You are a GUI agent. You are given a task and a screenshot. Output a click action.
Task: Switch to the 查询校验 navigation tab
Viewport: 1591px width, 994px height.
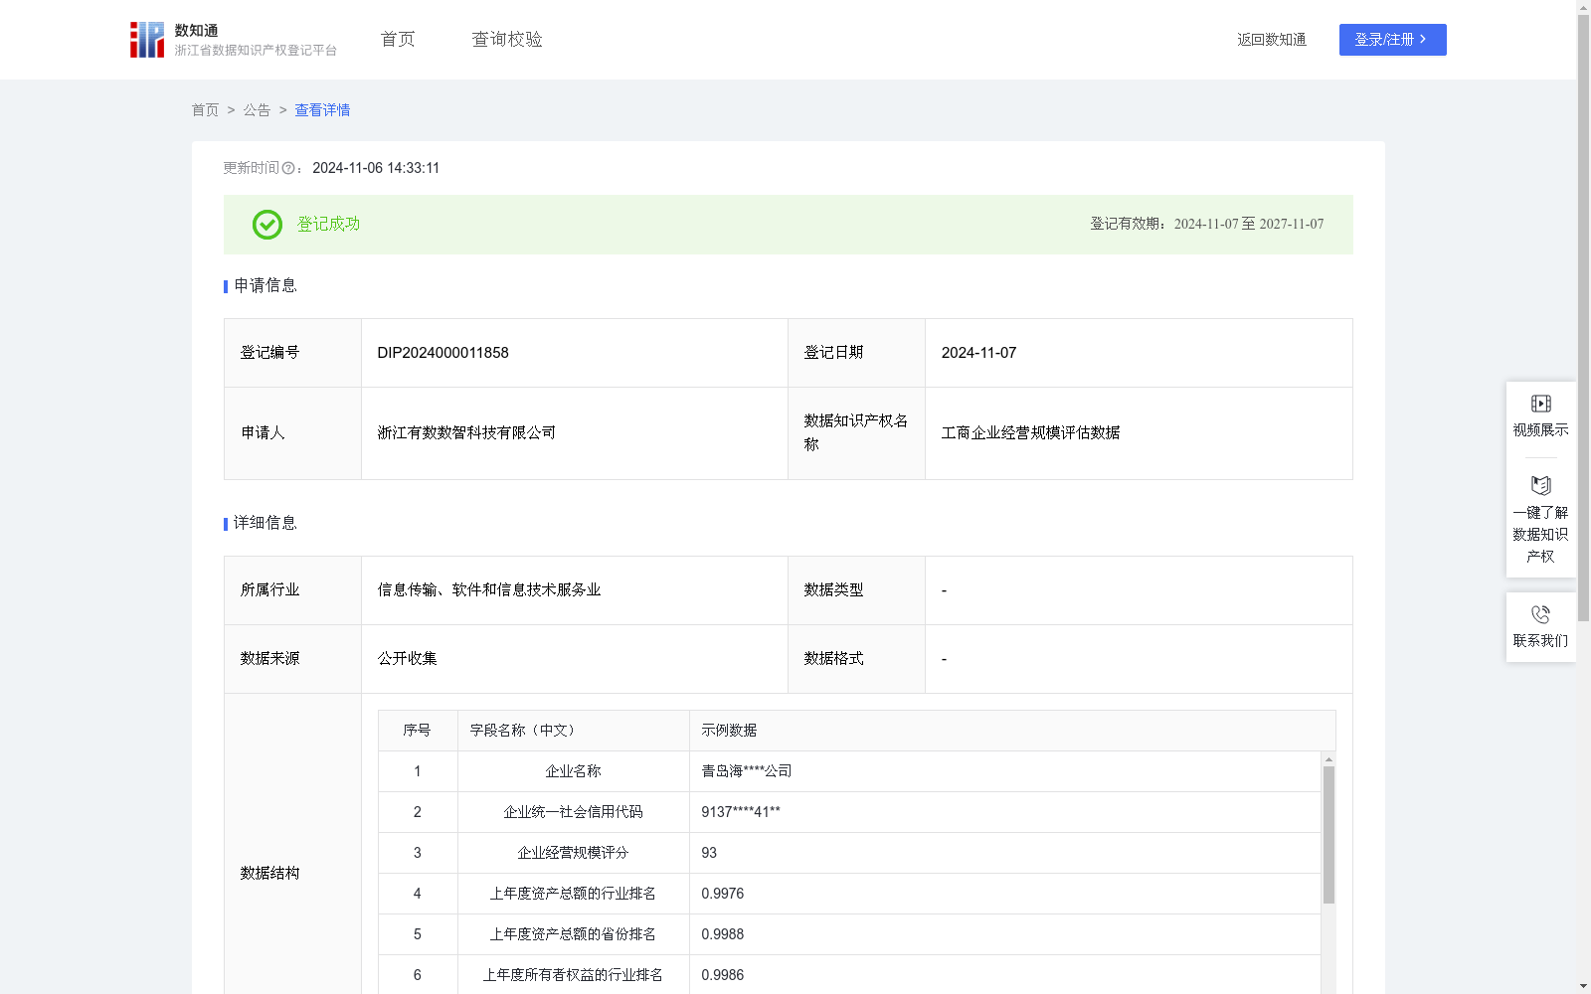[506, 39]
